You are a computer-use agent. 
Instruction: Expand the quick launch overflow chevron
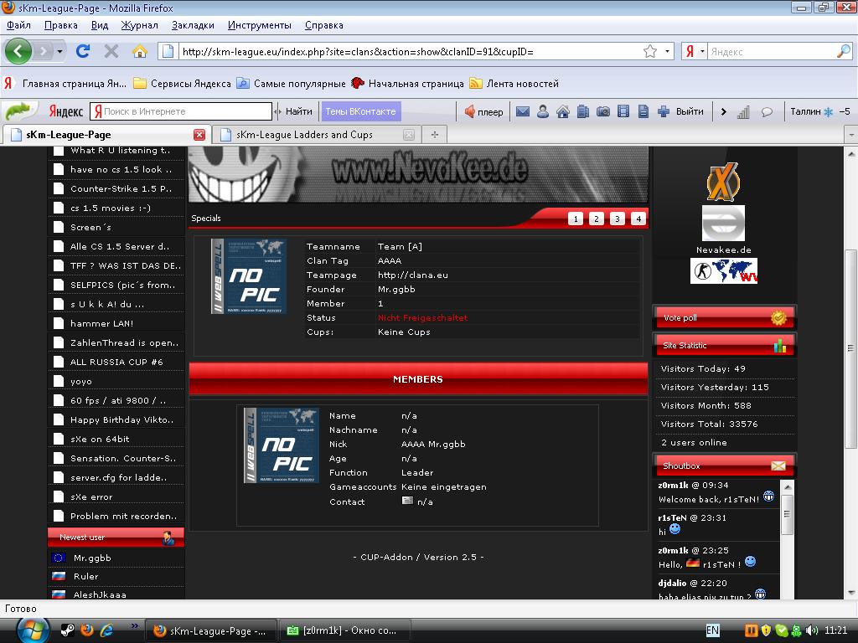tap(134, 625)
